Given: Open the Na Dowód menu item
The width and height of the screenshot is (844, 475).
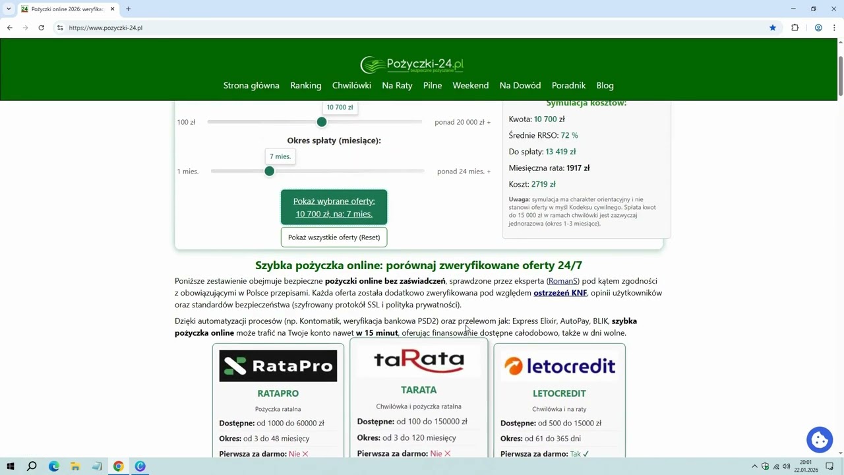Looking at the screenshot, I should coord(520,85).
